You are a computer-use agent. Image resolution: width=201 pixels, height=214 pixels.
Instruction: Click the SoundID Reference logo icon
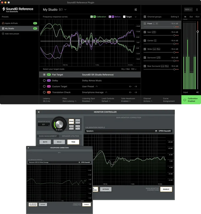(x=4, y=9)
